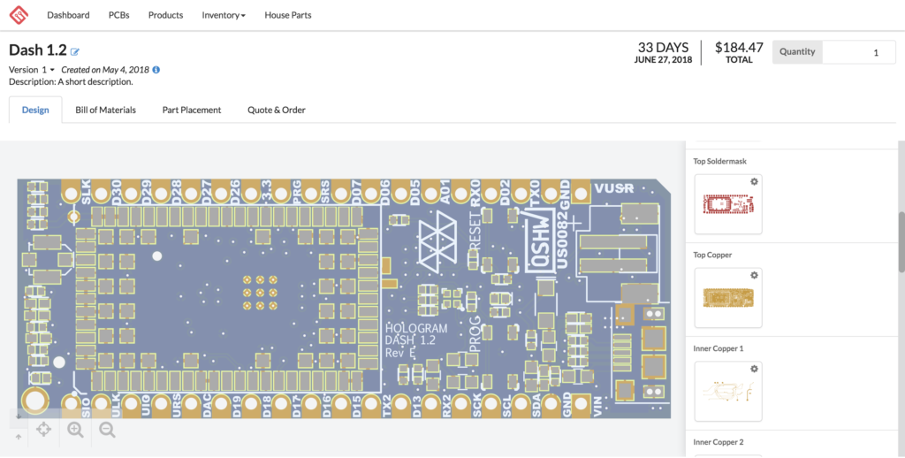905x458 pixels.
Task: Click the JUNE 27, 2018 delivery date
Action: (663, 59)
